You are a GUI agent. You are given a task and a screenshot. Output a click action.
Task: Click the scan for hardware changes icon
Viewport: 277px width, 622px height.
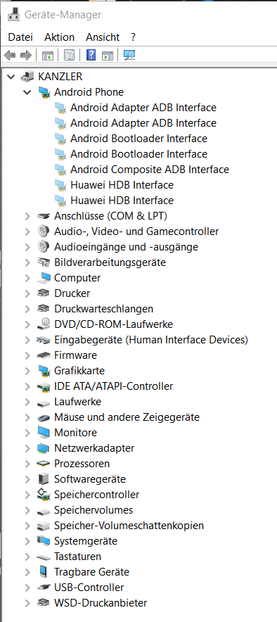tap(129, 55)
